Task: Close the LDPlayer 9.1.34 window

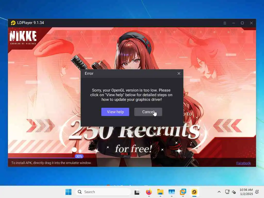Action: coord(251,23)
